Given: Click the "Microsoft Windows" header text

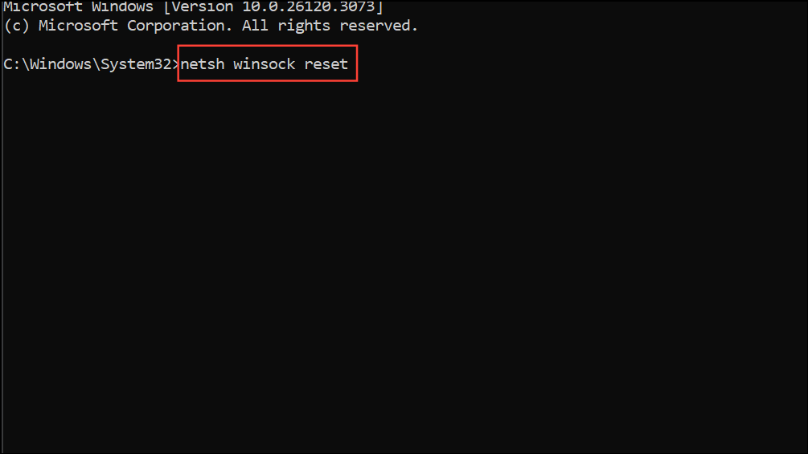Looking at the screenshot, I should coord(78,6).
